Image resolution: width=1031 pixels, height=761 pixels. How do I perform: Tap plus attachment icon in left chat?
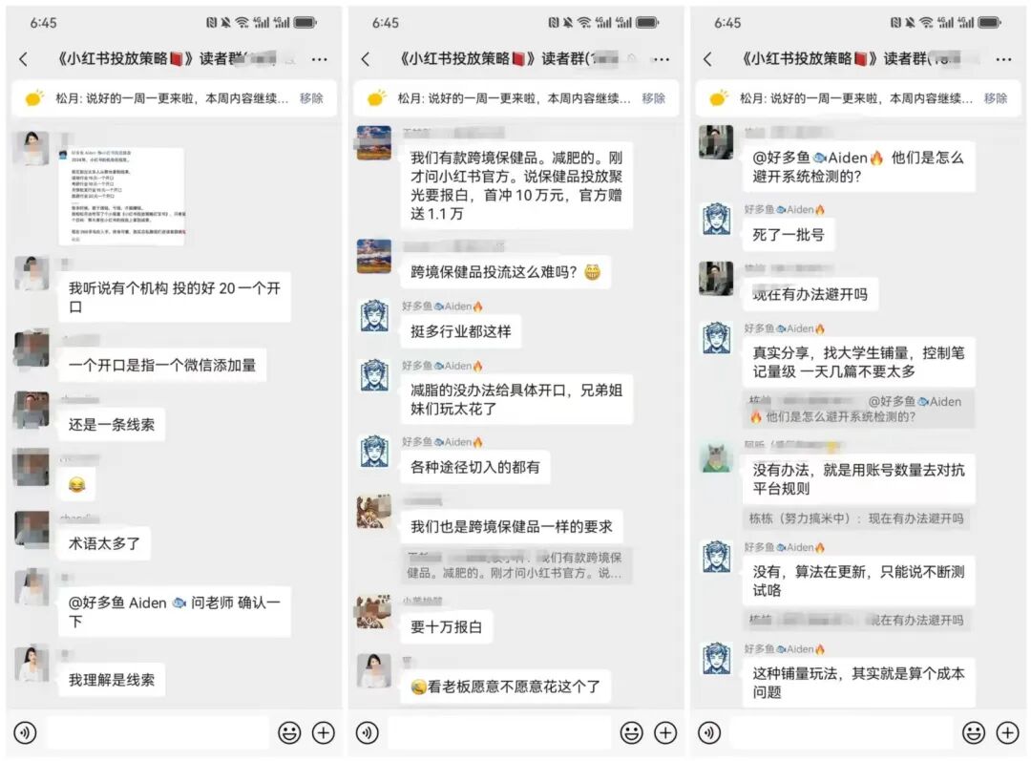(x=324, y=732)
